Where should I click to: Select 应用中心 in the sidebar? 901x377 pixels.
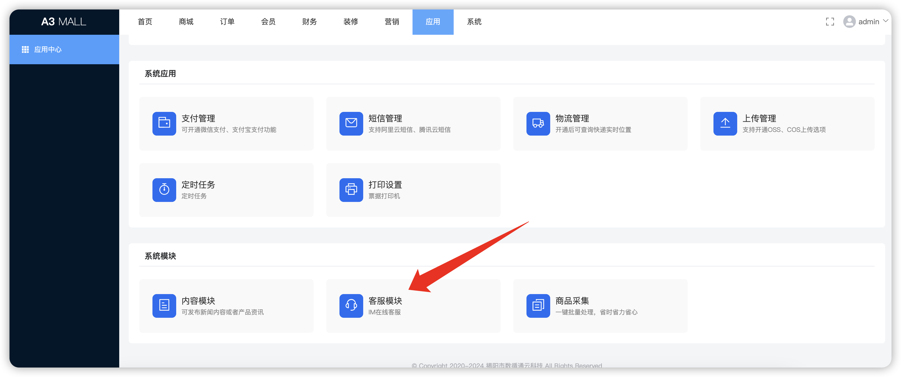coord(64,49)
